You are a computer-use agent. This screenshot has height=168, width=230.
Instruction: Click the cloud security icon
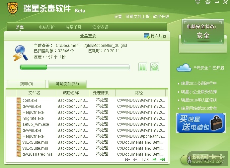pyautogui.click(x=184, y=68)
